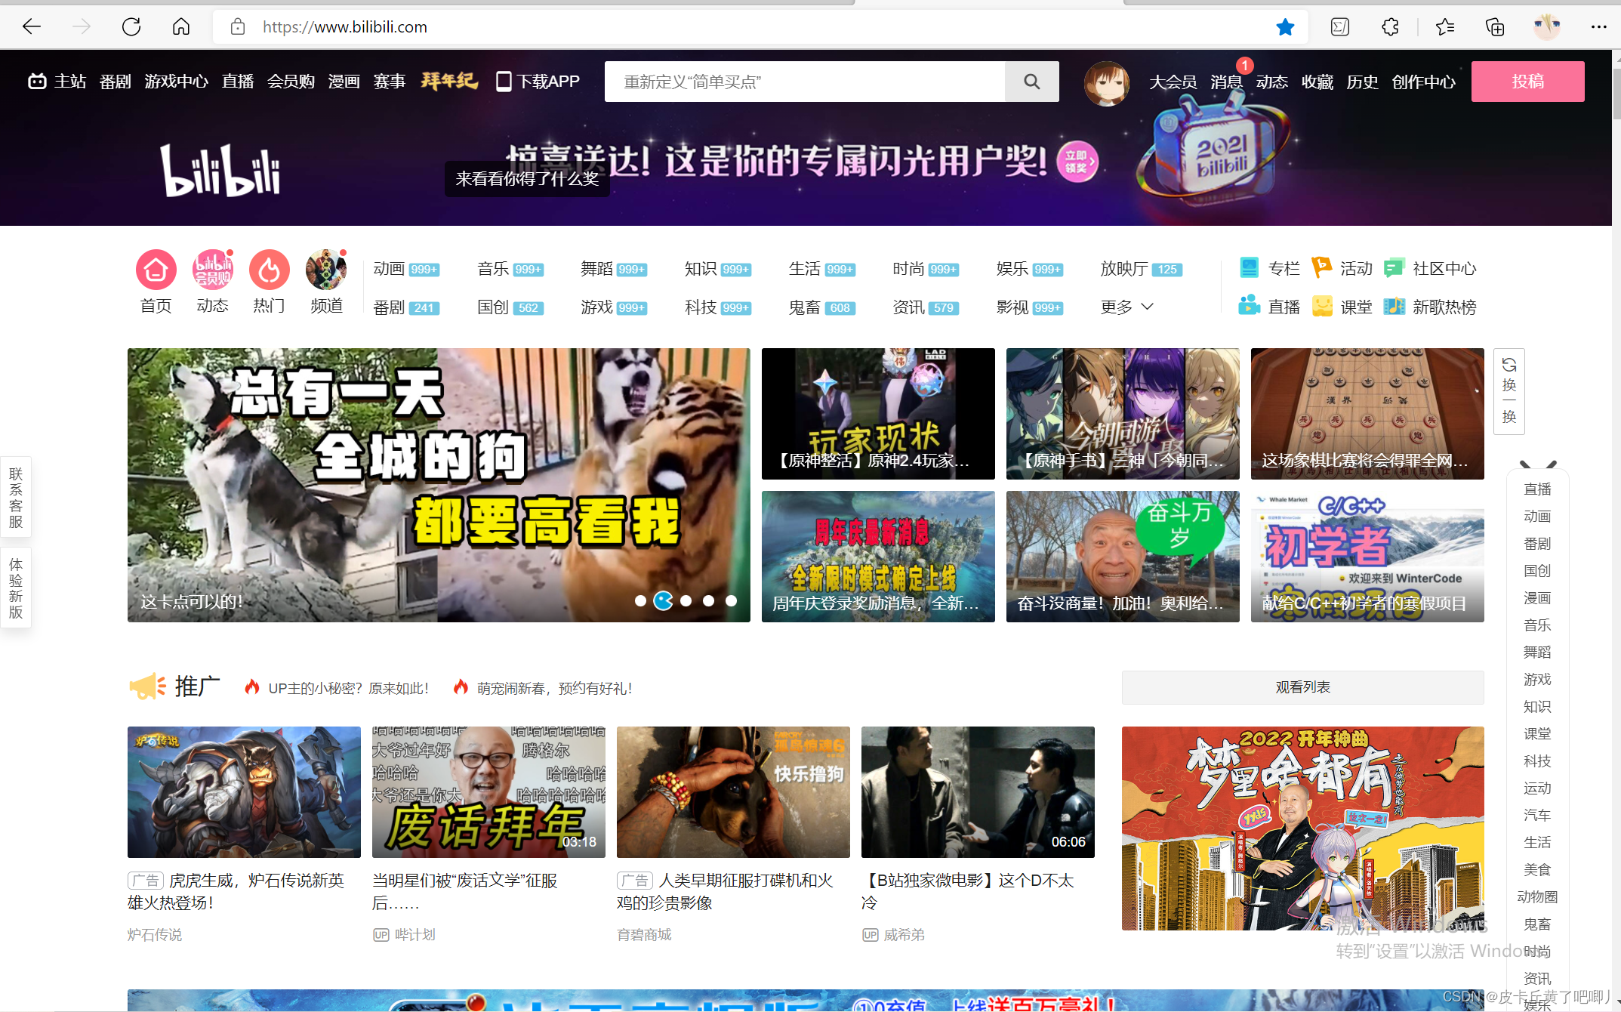Open browser settings ellipsis menu
Screen dimensions: 1621x1012
coord(1599,27)
